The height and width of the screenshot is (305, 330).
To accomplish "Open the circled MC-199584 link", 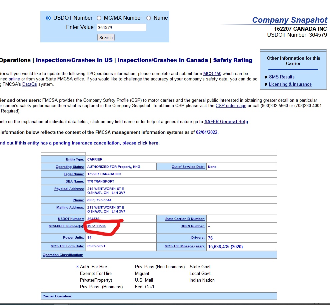I will click(96, 226).
